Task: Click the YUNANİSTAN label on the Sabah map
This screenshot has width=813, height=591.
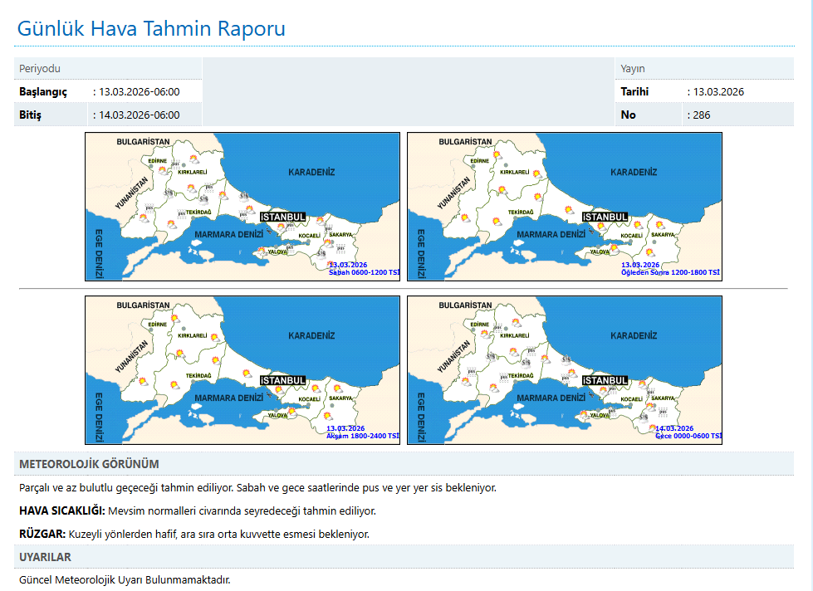Action: tap(132, 193)
